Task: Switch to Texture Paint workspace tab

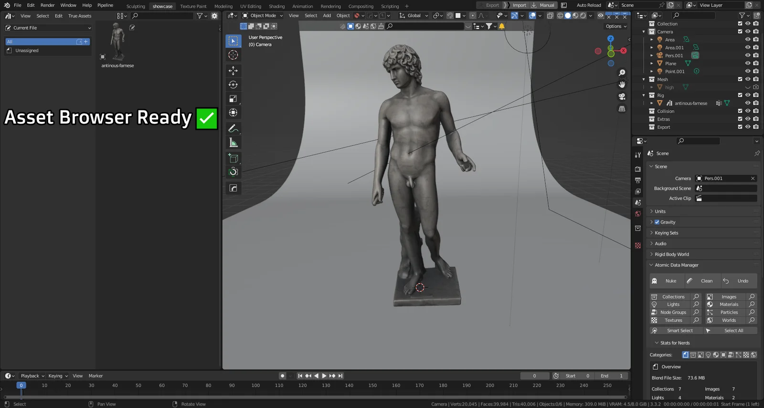Action: (193, 6)
